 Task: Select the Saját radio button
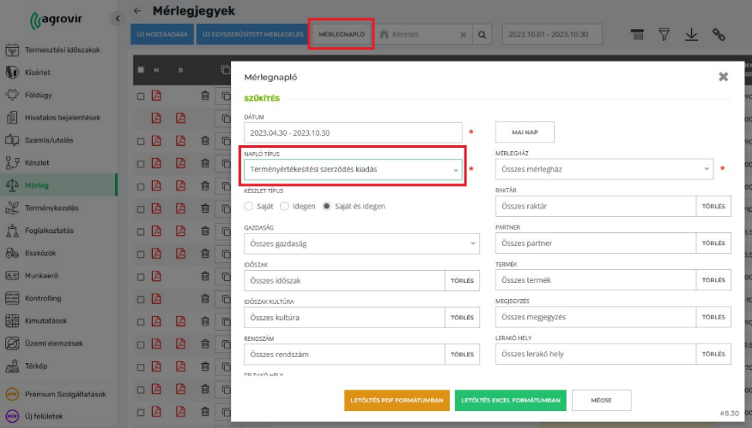[x=249, y=206]
